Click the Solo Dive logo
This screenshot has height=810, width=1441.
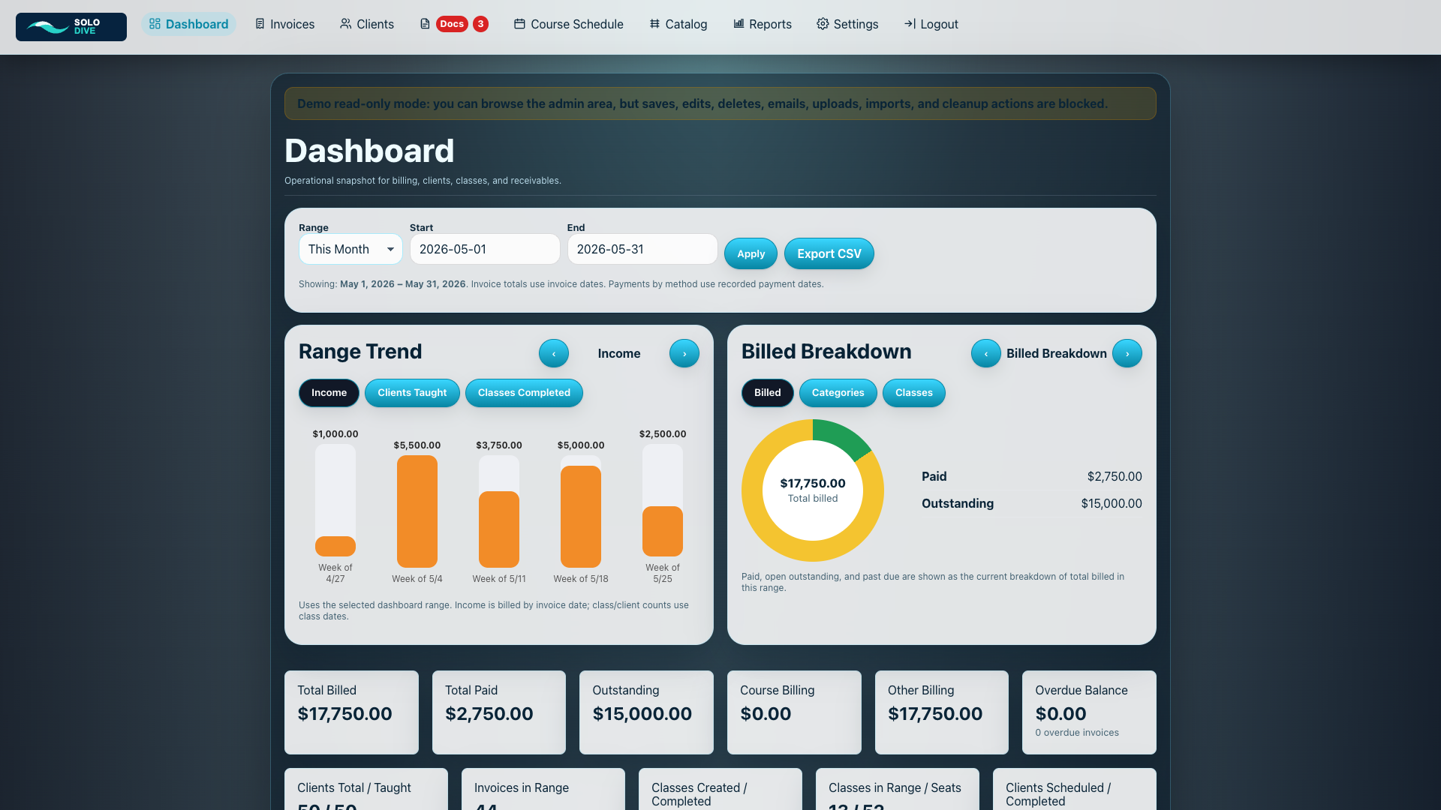pos(71,27)
